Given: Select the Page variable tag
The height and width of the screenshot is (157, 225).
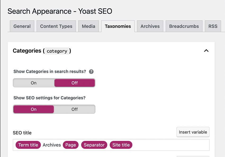Looking at the screenshot, I should pos(71,145).
